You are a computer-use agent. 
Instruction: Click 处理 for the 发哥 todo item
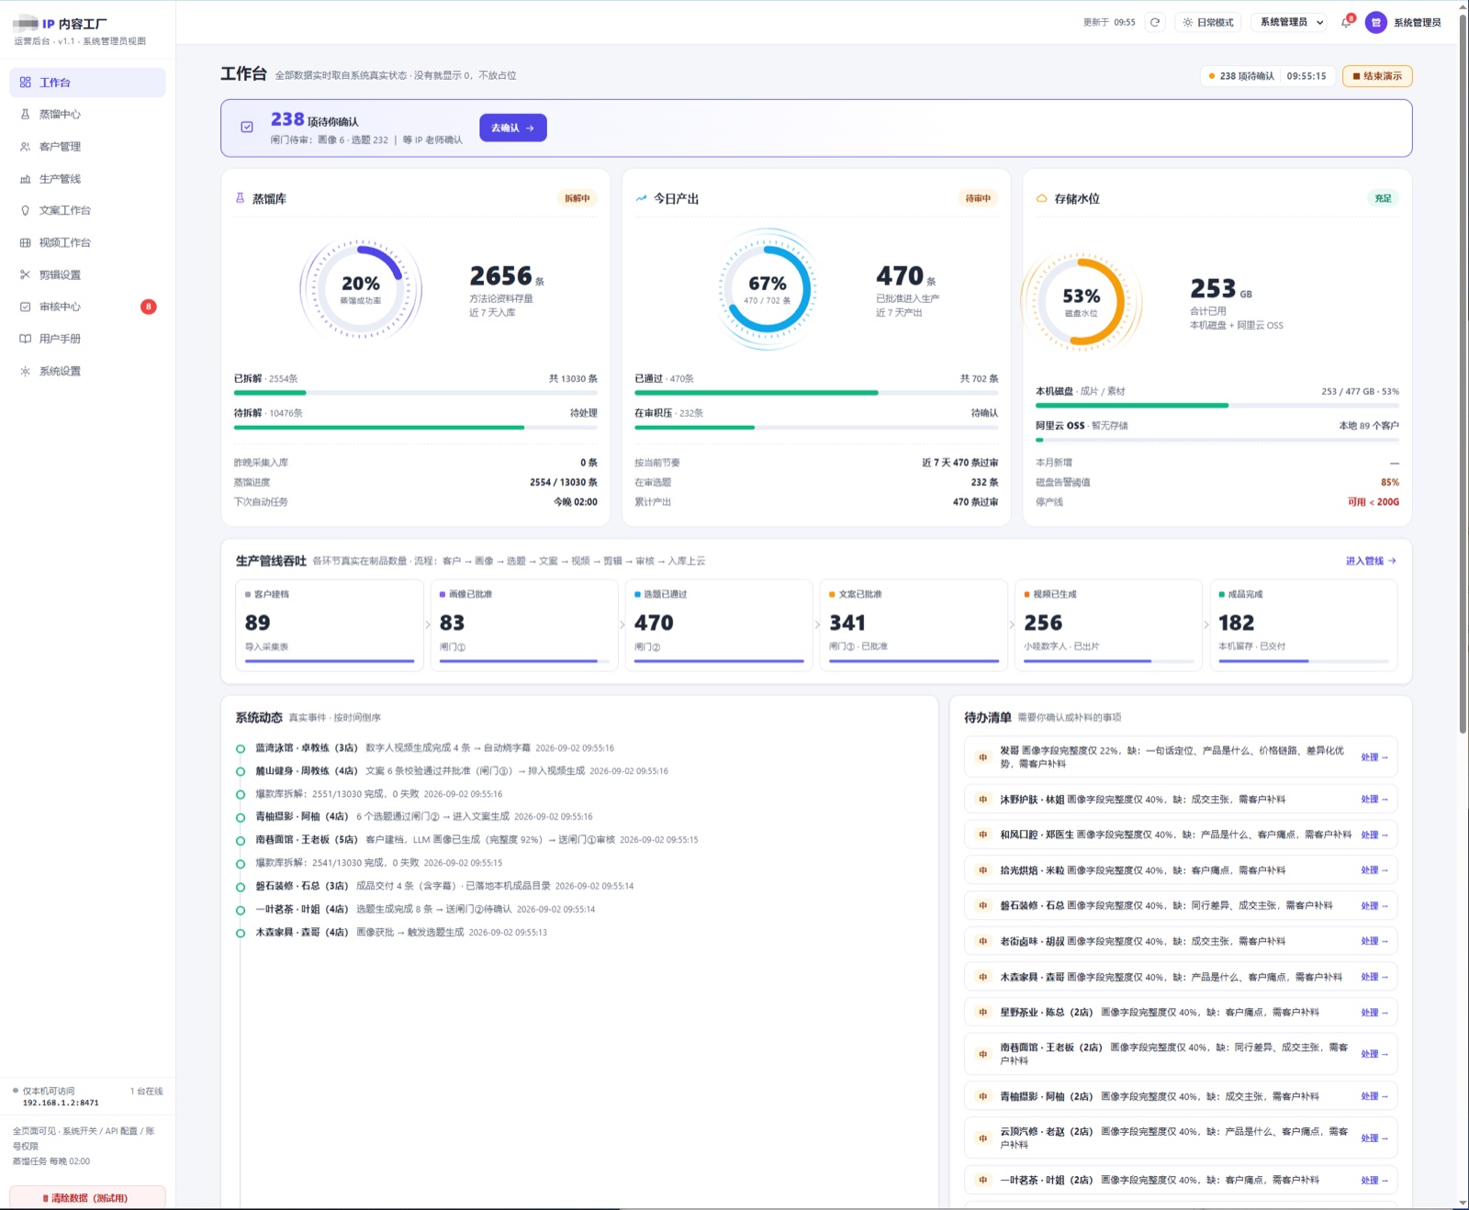[x=1374, y=757]
